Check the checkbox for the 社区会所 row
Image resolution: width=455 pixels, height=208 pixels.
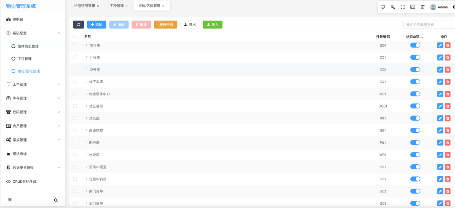pos(75,106)
